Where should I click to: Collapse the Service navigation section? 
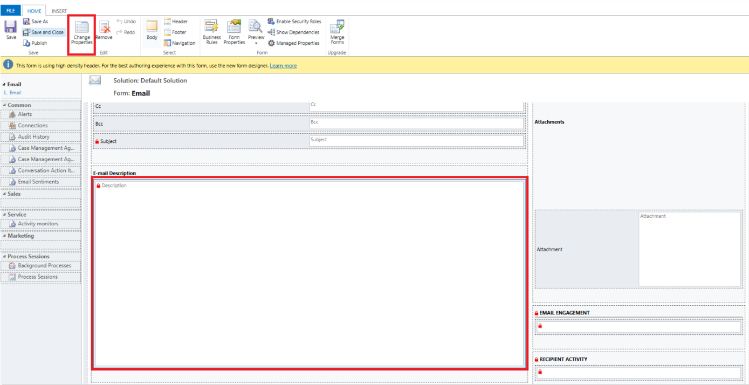pyautogui.click(x=5, y=215)
